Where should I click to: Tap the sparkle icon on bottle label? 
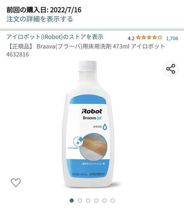click(78, 142)
